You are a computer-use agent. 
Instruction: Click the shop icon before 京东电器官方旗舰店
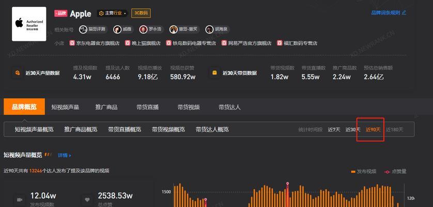tap(72, 43)
